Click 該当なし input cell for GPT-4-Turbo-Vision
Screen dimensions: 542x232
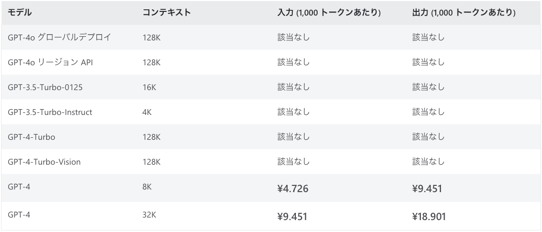click(293, 162)
